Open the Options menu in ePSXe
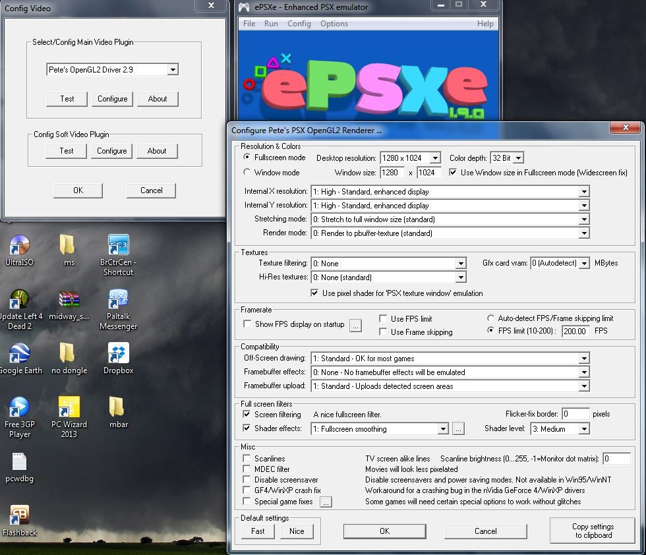The image size is (646, 555). click(334, 24)
